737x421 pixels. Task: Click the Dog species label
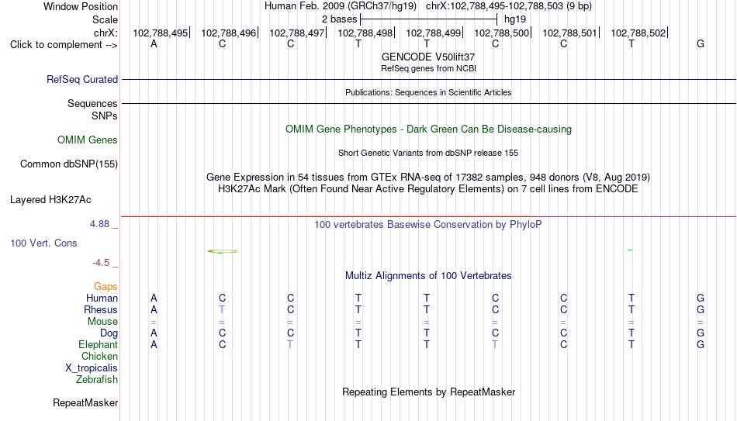(109, 333)
